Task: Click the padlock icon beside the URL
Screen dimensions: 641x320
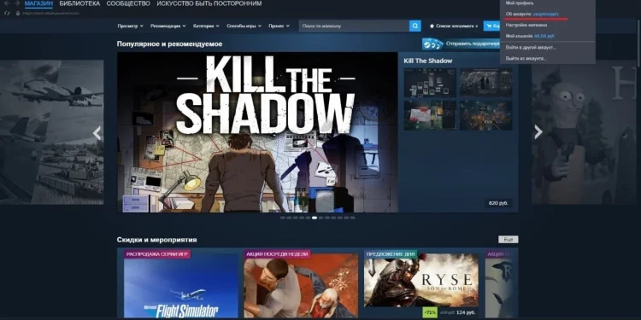Action: (x=18, y=13)
